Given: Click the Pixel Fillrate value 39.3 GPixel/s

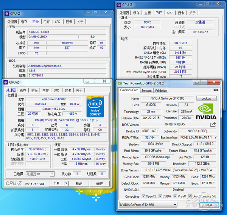Looking at the screenshot, I should (153, 151).
